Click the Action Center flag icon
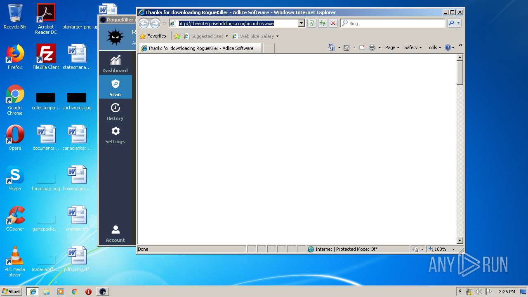This screenshot has width=528, height=297. [489, 292]
